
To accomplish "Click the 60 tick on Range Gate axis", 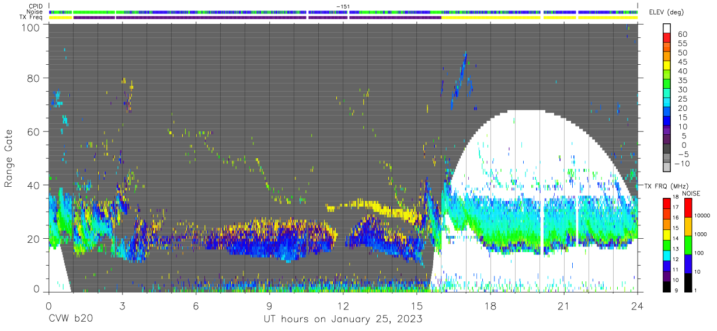I will (x=33, y=132).
